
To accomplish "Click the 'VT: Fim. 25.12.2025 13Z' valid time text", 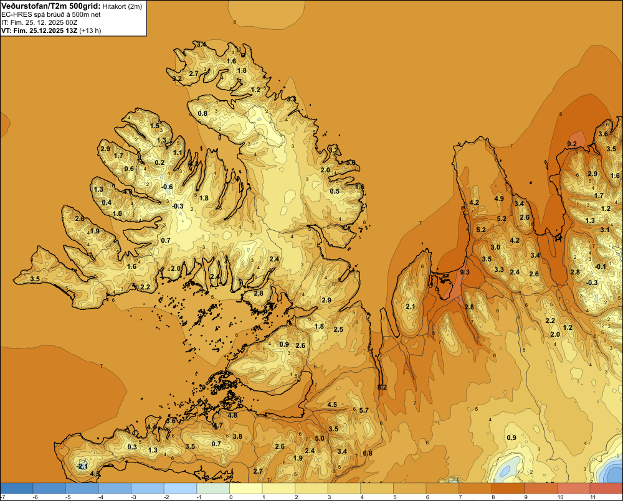I will pos(40,30).
